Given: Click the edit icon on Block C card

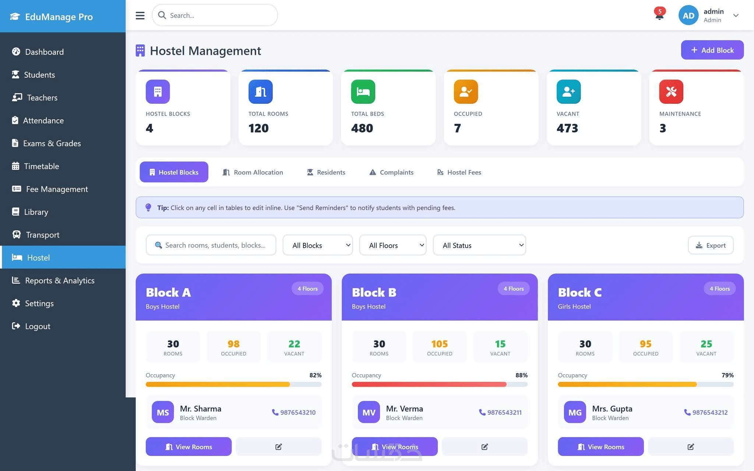Looking at the screenshot, I should coord(690,446).
